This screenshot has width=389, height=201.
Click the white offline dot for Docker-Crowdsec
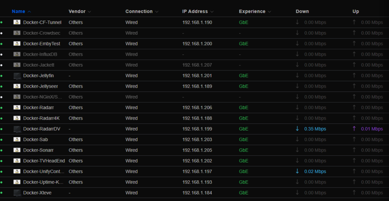[2, 33]
